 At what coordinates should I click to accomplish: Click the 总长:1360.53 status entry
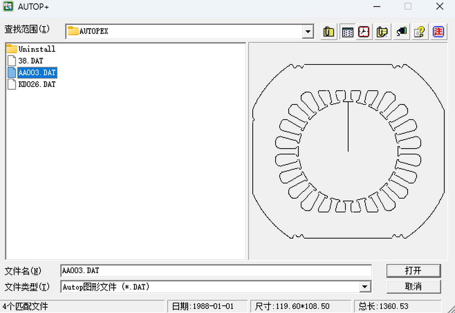(397, 306)
